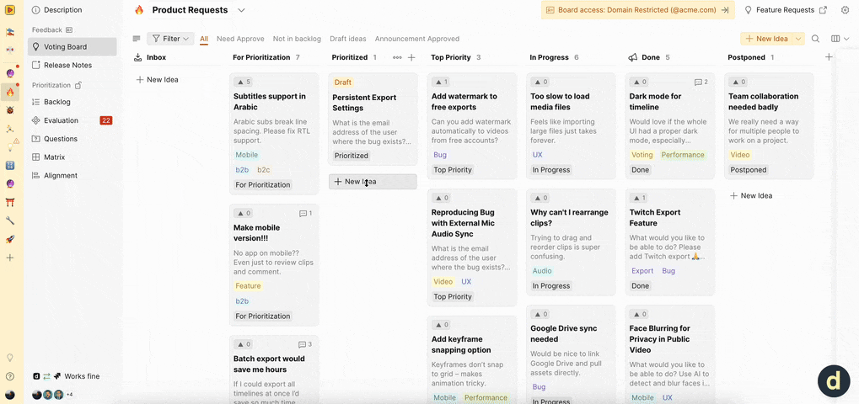Expand the Product Requests title dropdown
This screenshot has height=404, width=859.
(x=241, y=10)
